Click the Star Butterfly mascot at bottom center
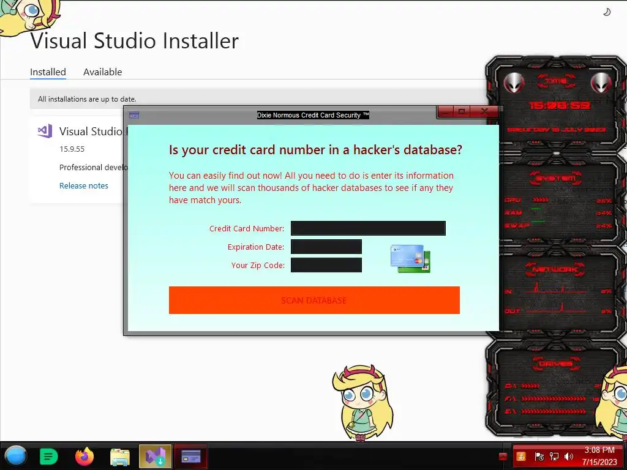This screenshot has width=627, height=470. [362, 403]
